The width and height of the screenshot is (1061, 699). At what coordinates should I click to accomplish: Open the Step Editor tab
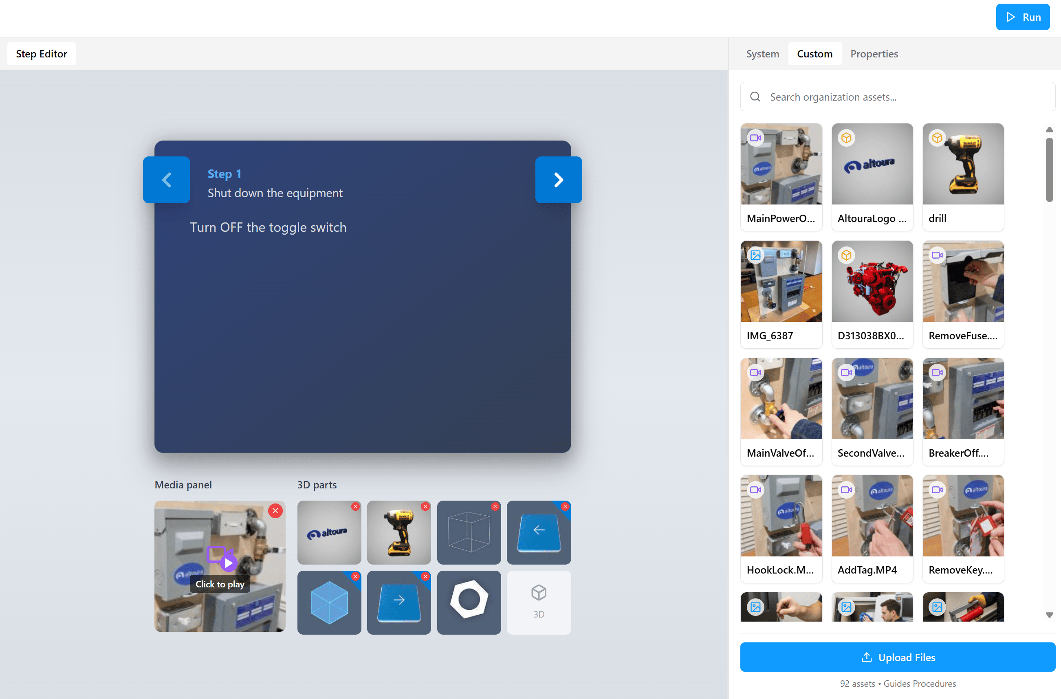(x=42, y=53)
